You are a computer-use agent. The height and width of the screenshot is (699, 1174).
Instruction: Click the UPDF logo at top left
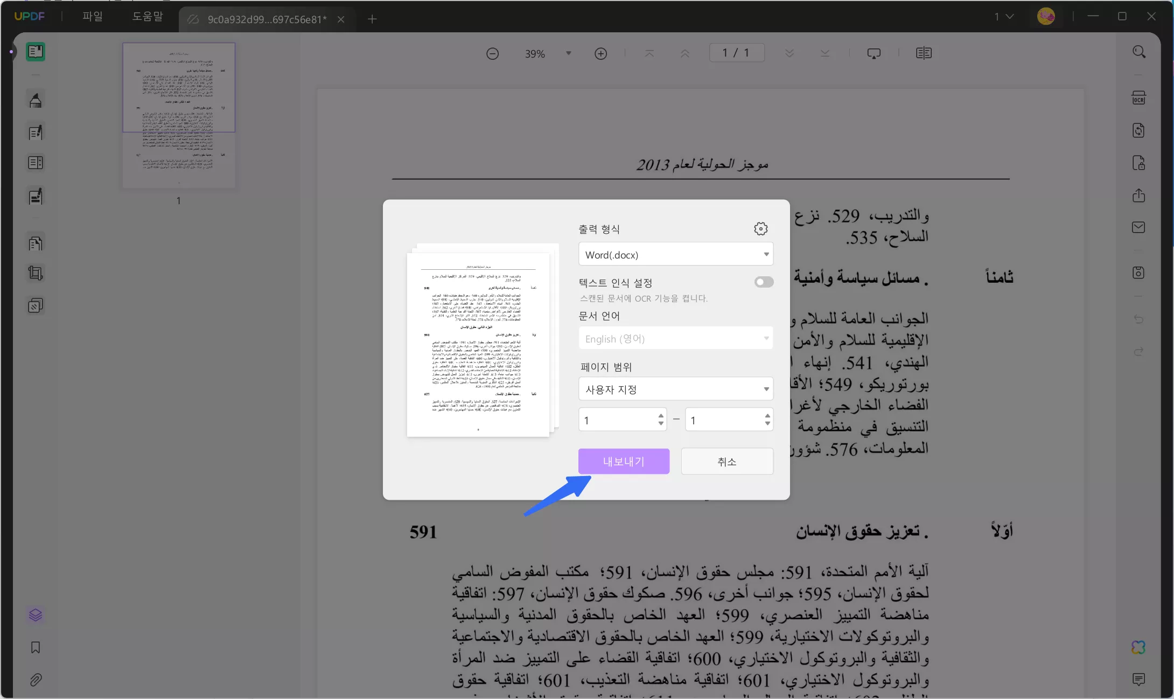point(30,16)
